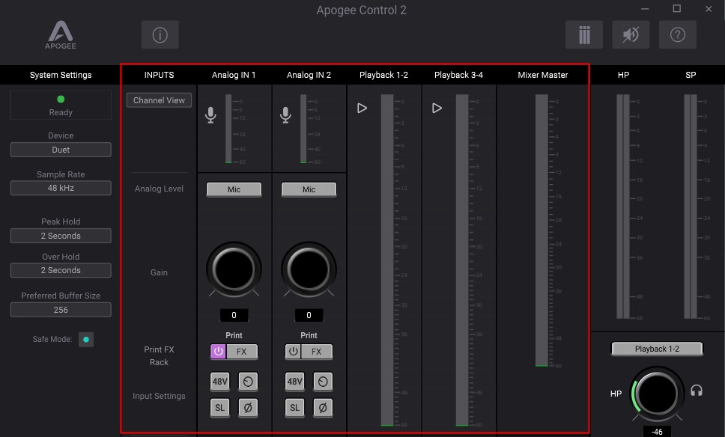The height and width of the screenshot is (437, 725).
Task: Click the Mixer Master level meter
Action: [542, 230]
